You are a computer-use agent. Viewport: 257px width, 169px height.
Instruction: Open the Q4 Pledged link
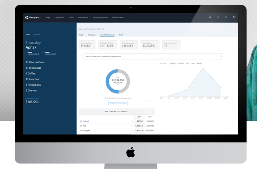point(84,121)
